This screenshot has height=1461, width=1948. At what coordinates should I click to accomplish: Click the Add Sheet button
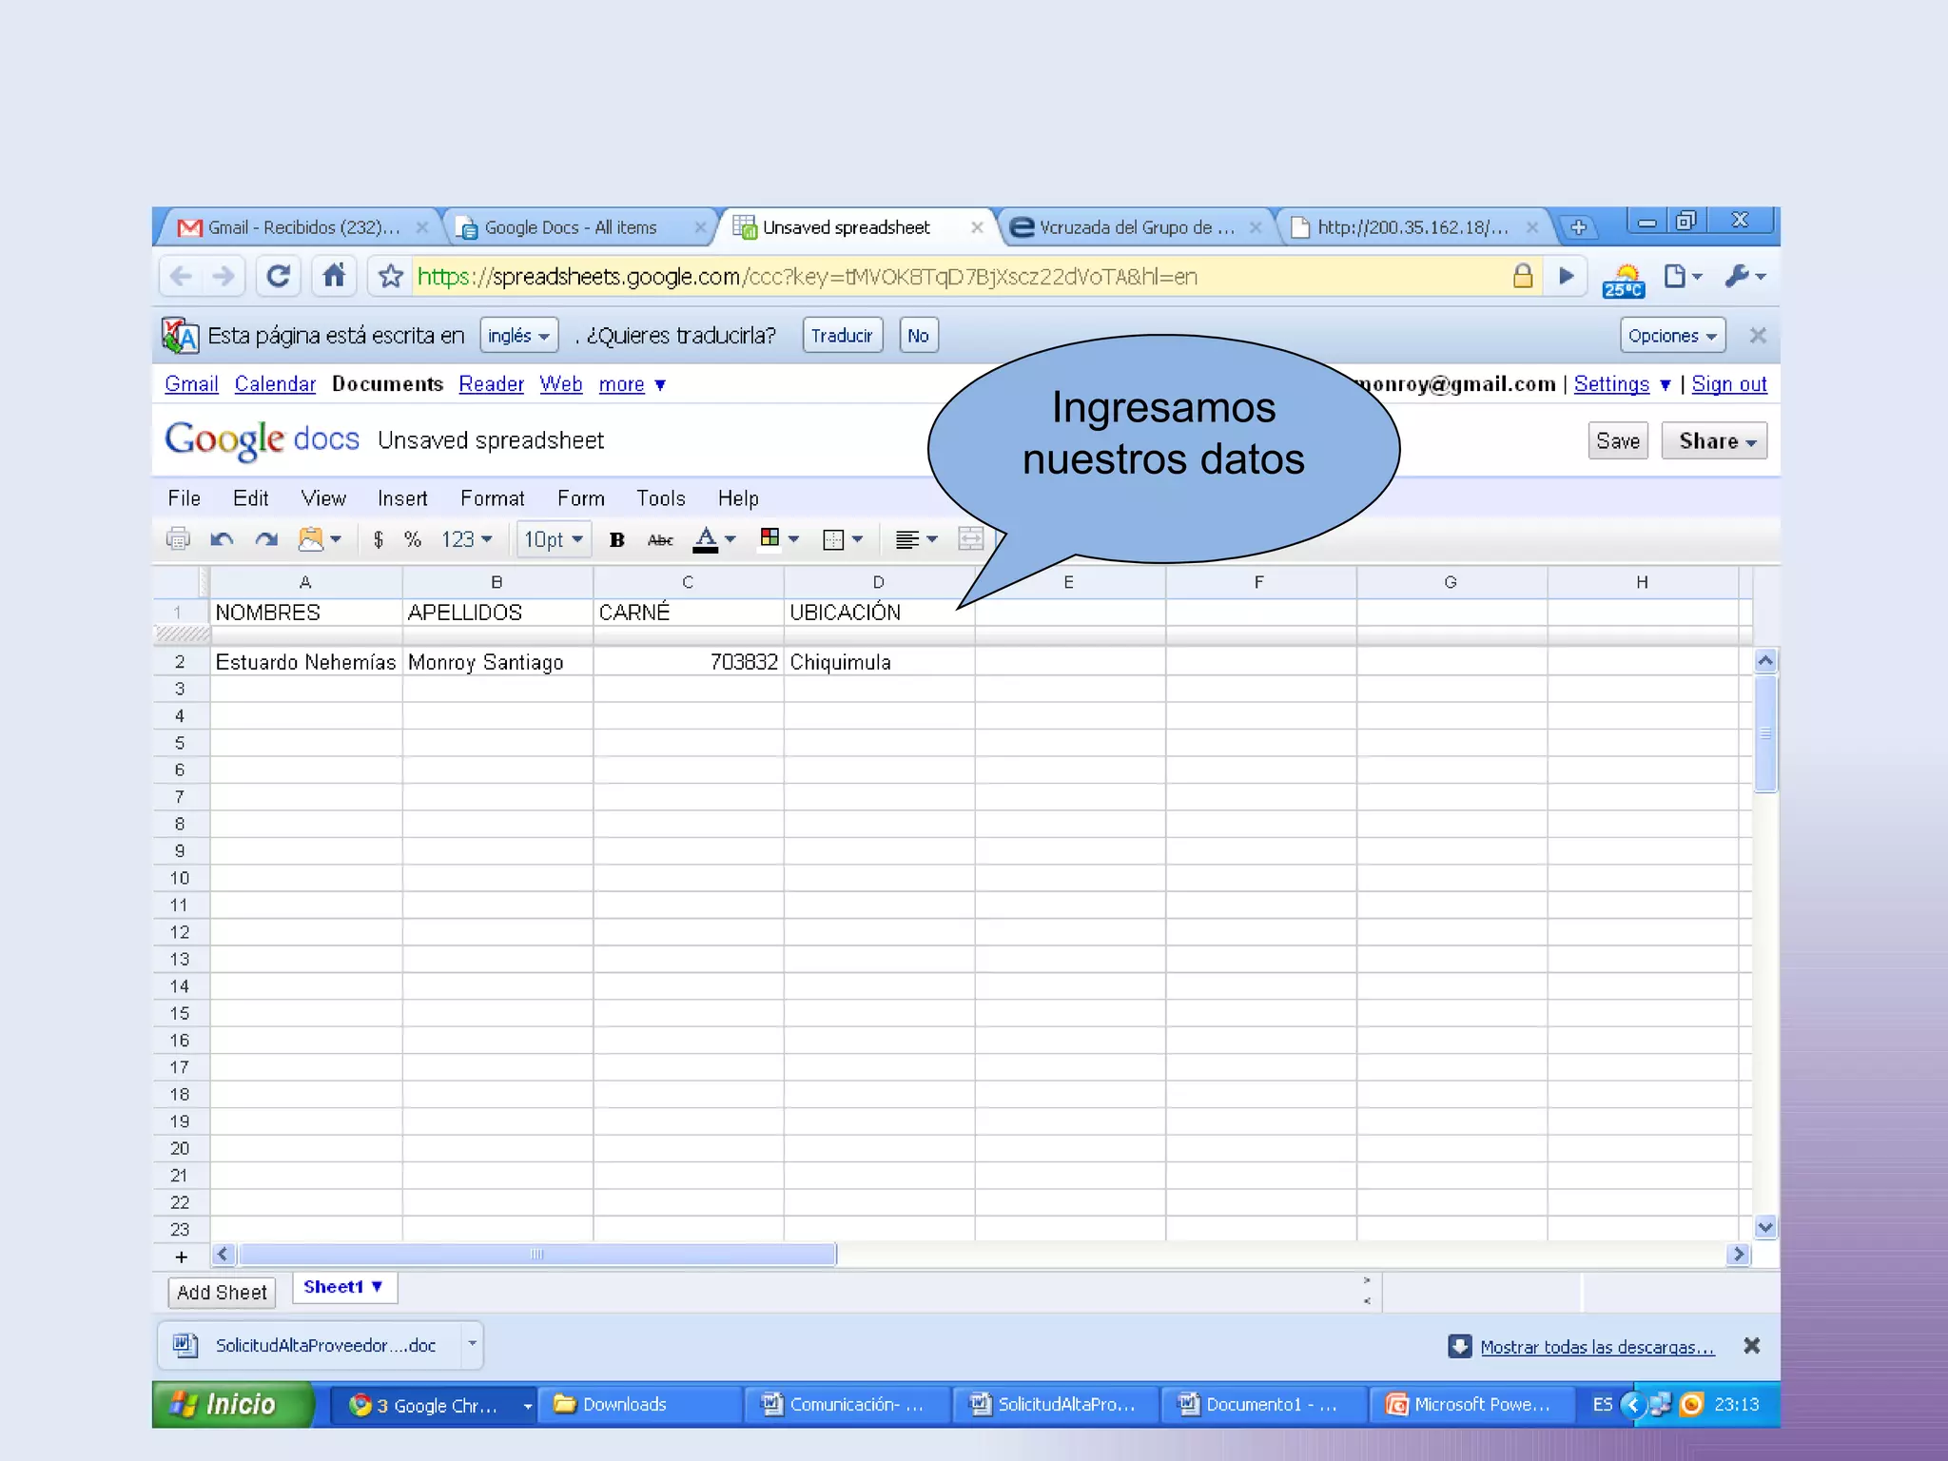pyautogui.click(x=222, y=1292)
